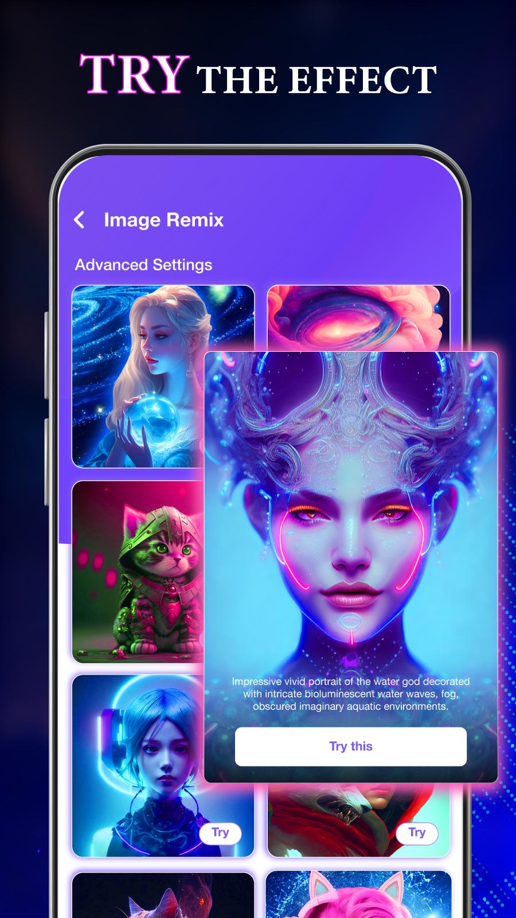Click the 'Advanced Settings' label
This screenshot has width=516, height=918.
pos(143,264)
